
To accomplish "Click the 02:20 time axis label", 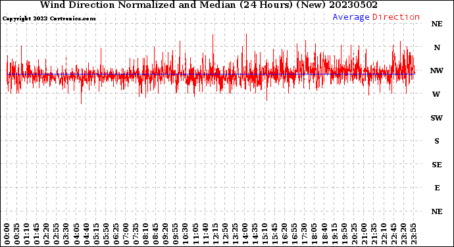I will pos(47,234).
